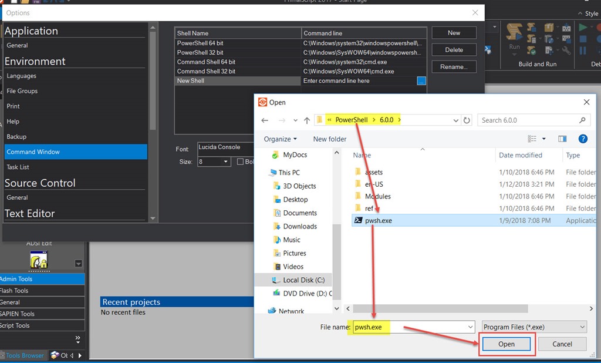Click the New folder button
The height and width of the screenshot is (363, 601).
(x=330, y=139)
